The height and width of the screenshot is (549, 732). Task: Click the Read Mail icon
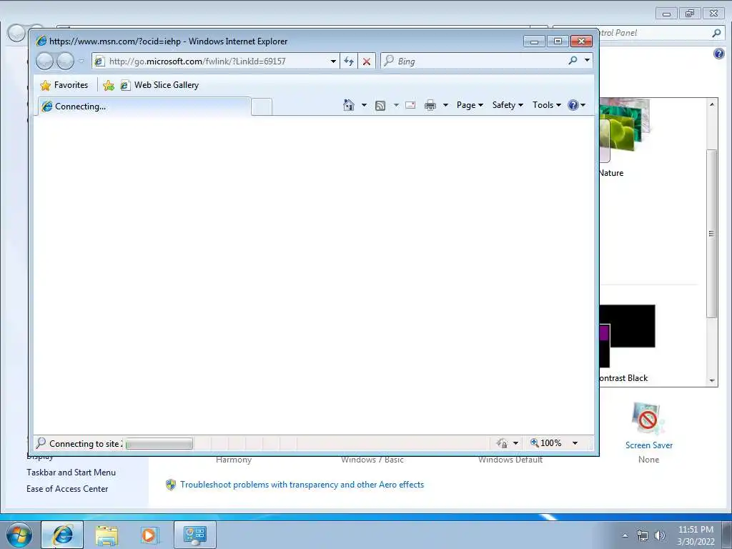410,105
